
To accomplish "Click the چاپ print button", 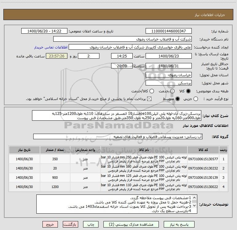I will coord(91,224).
